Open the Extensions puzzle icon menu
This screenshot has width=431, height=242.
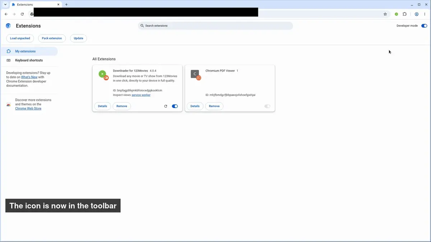[405, 14]
